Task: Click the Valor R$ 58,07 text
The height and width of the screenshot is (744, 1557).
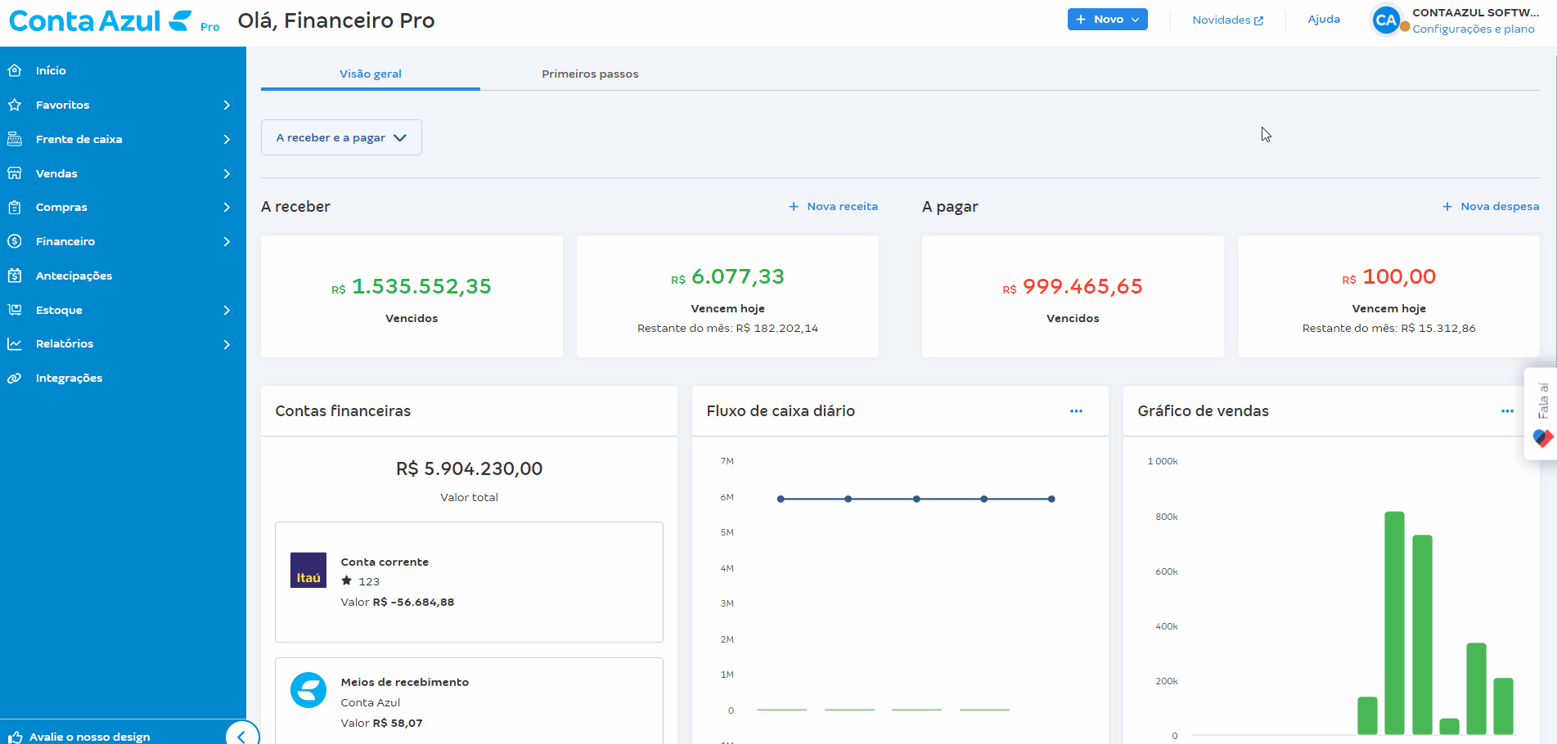Action: [381, 723]
